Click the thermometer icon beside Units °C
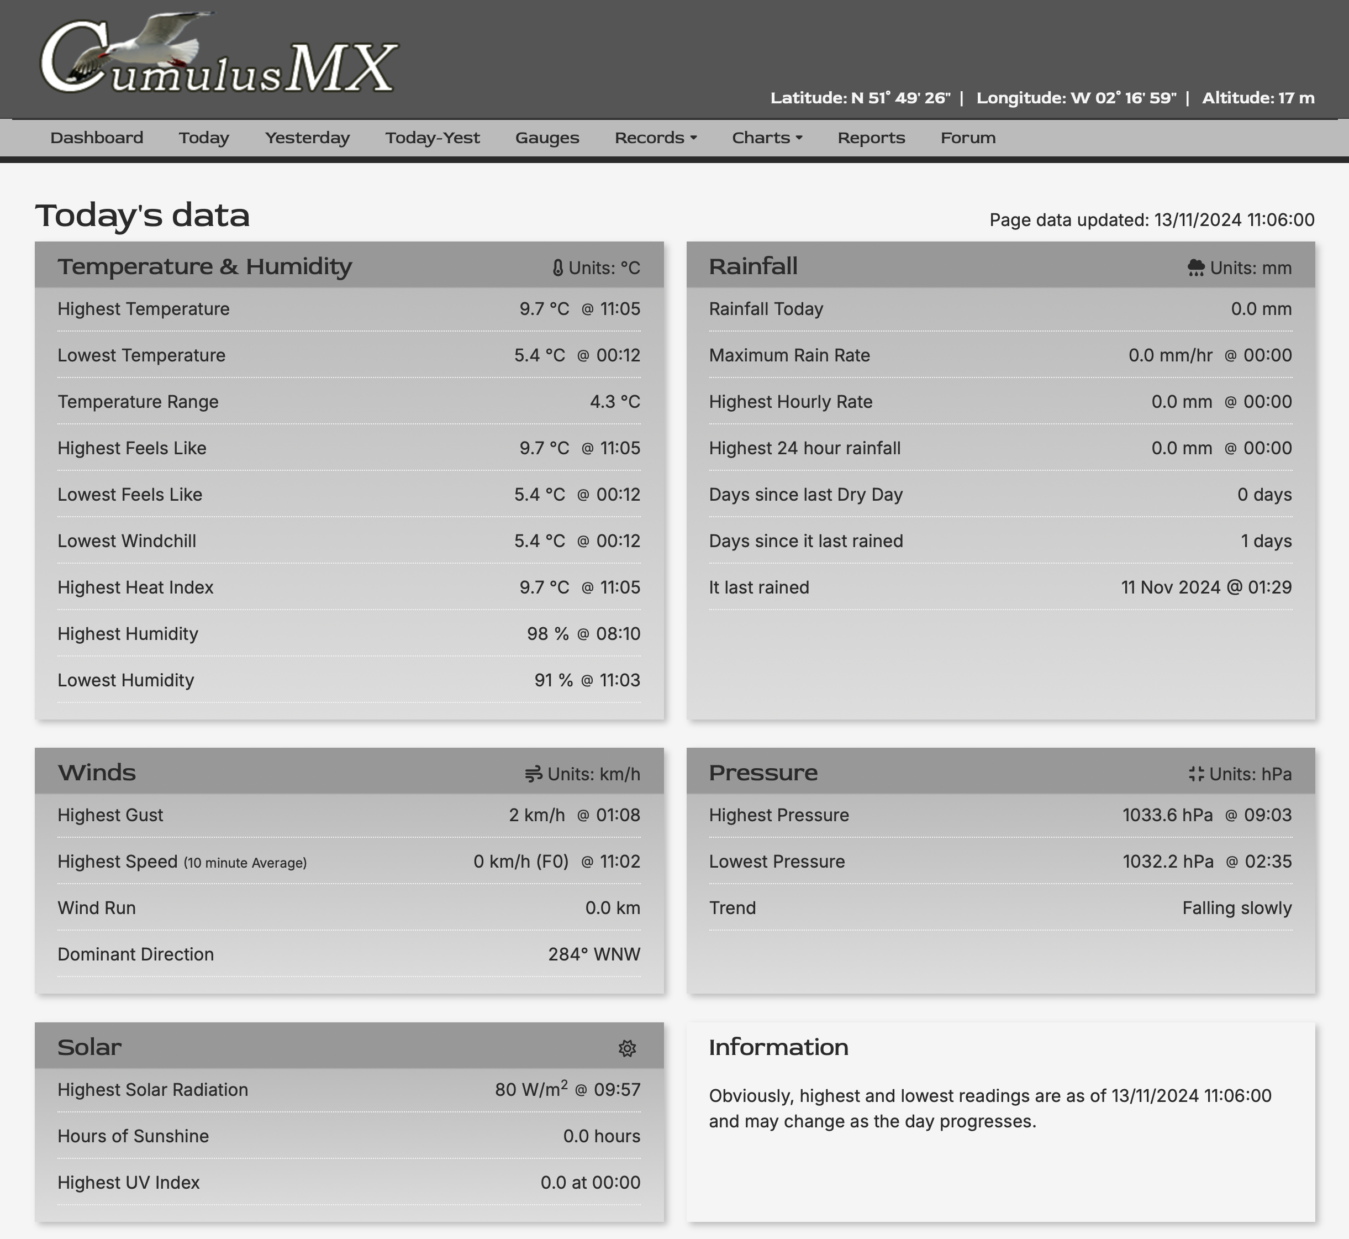This screenshot has width=1349, height=1239. point(557,268)
